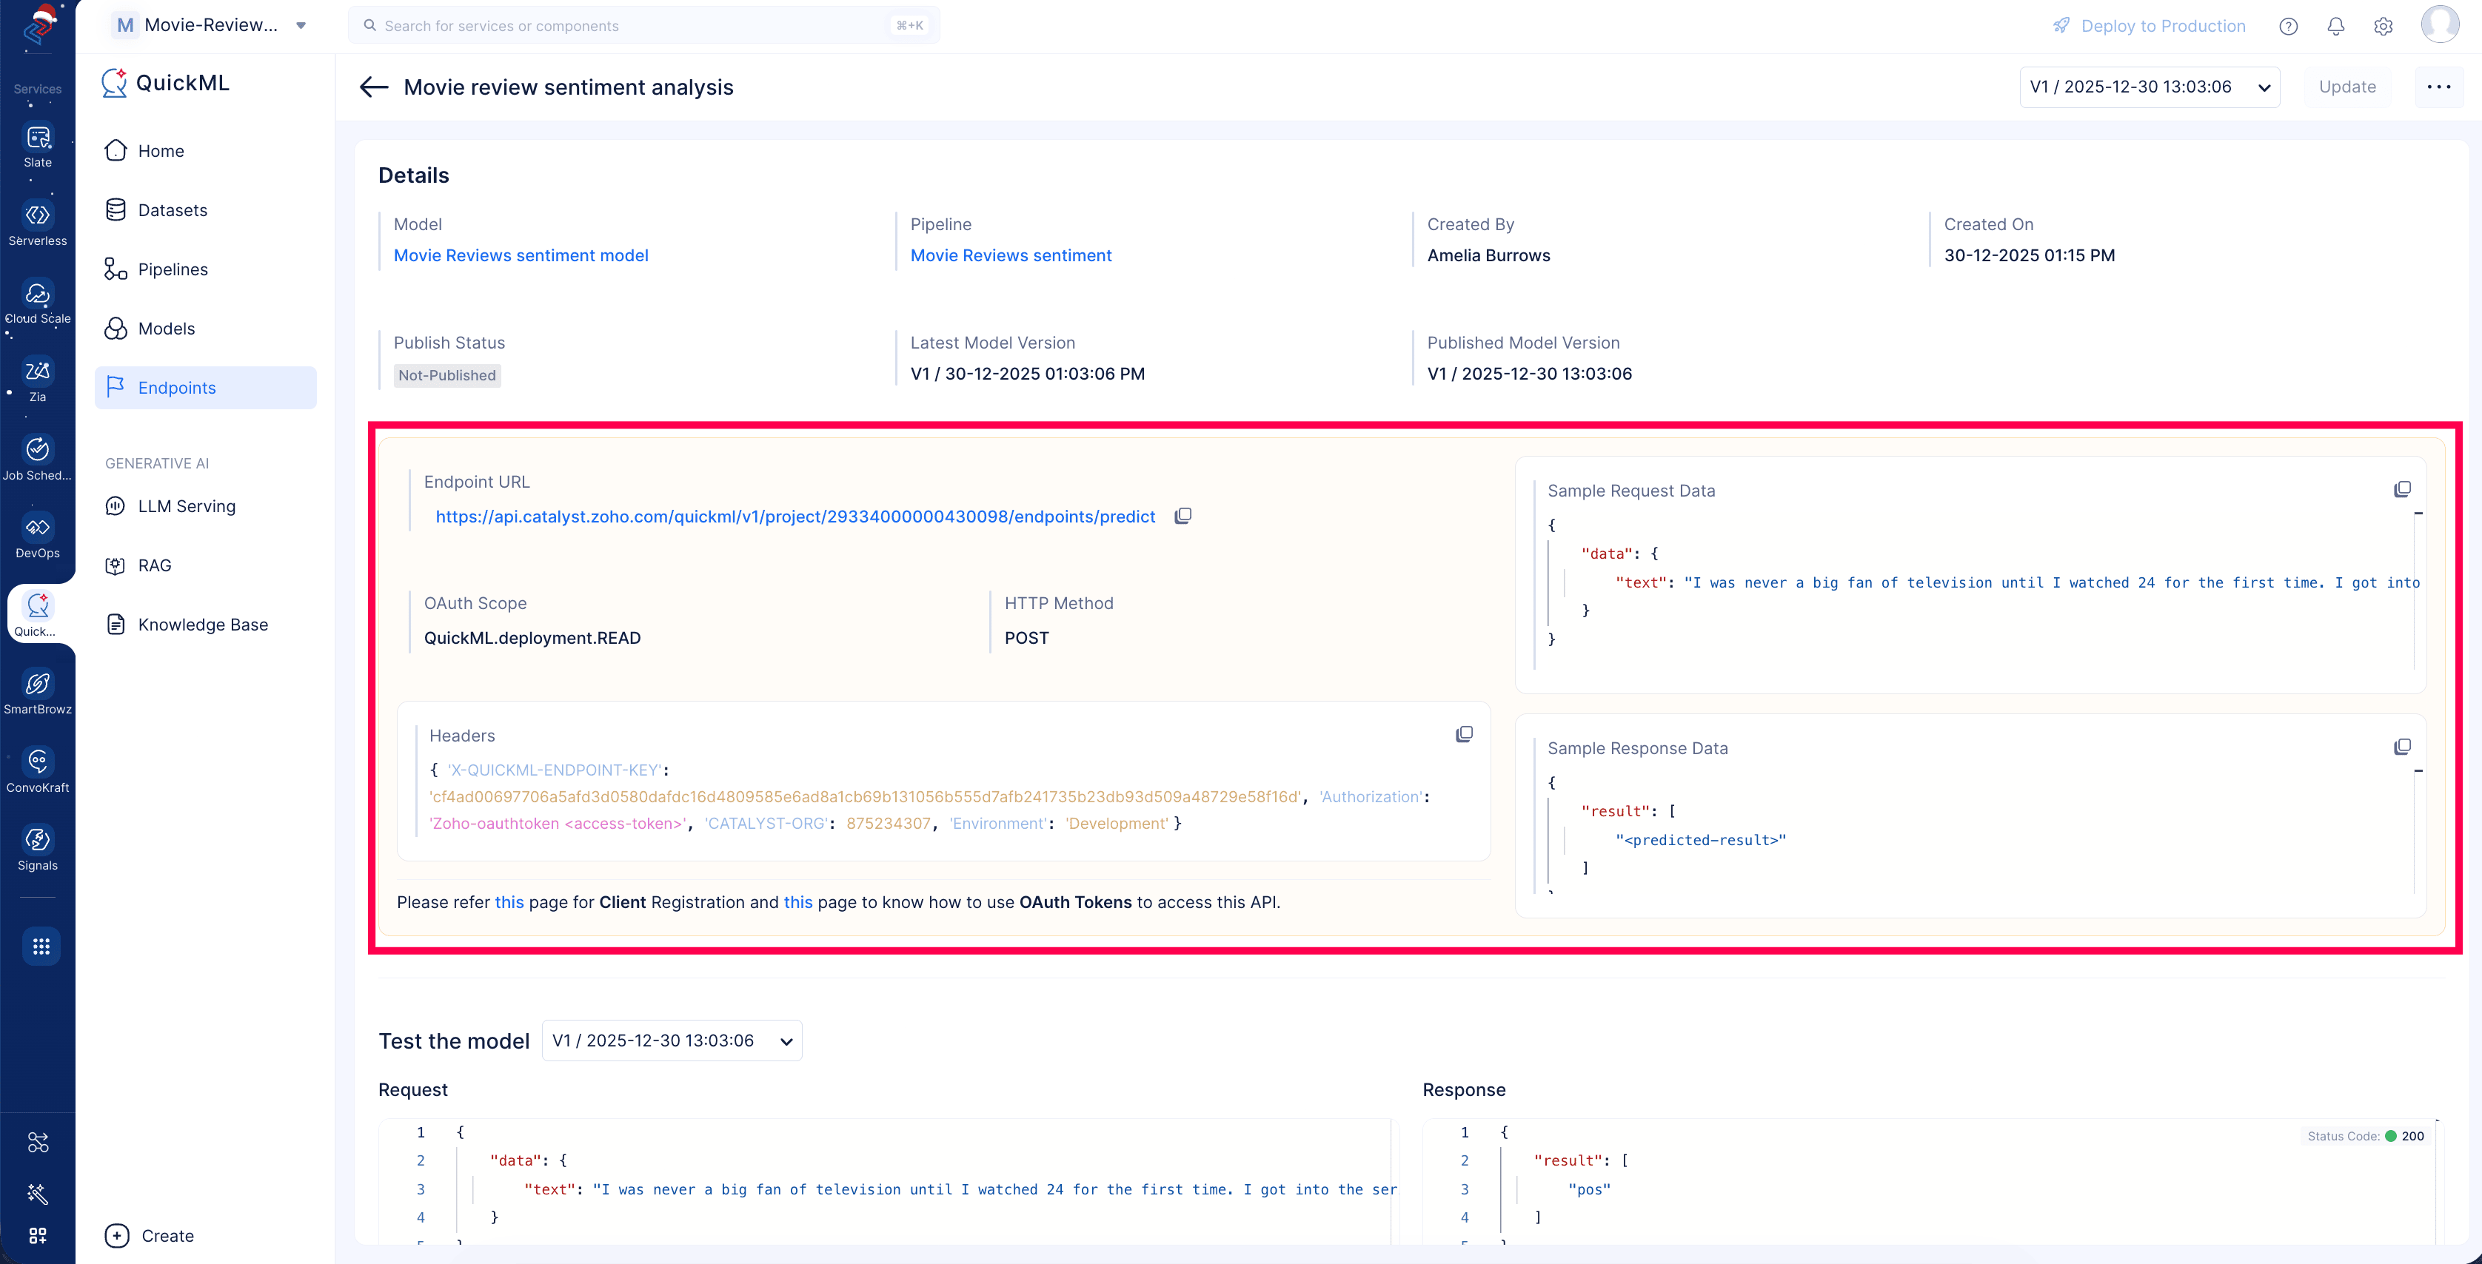Click the QuickML title in the sidebar

tap(182, 83)
